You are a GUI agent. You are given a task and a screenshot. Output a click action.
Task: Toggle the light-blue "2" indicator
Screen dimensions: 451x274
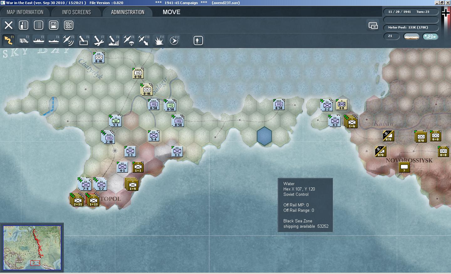tap(430, 36)
